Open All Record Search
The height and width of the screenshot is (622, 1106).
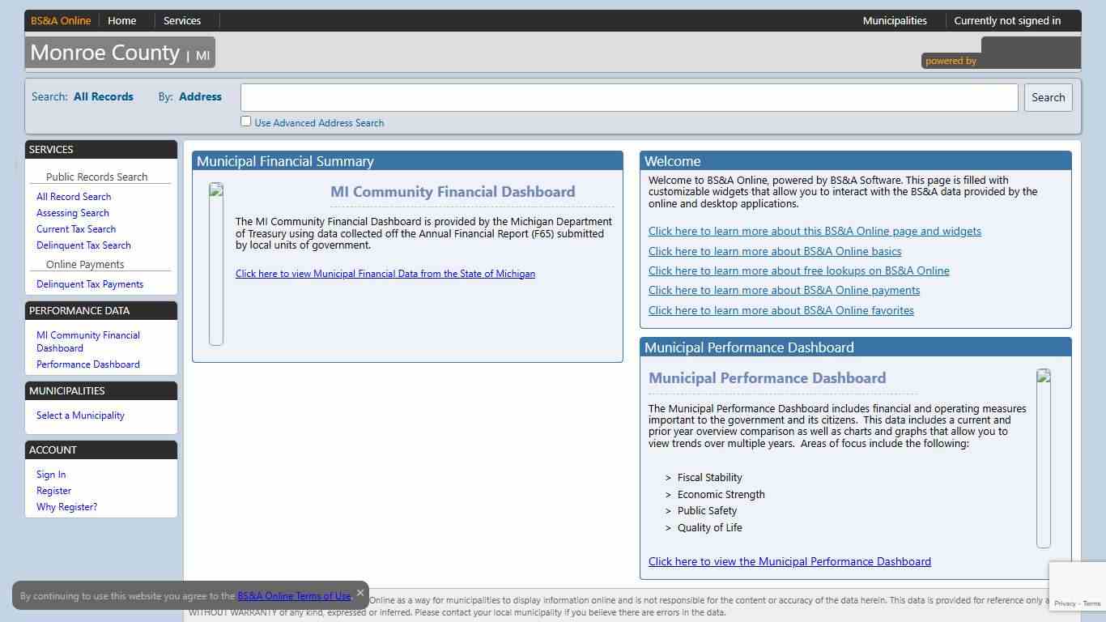73,196
